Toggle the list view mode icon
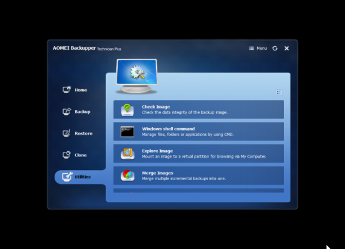 tap(279, 92)
